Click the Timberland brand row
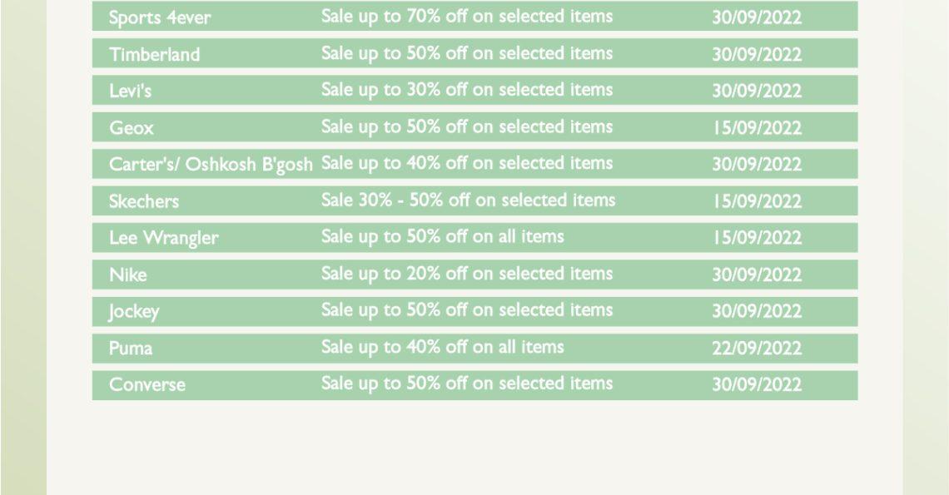Image resolution: width=949 pixels, height=495 pixels. pyautogui.click(x=474, y=53)
